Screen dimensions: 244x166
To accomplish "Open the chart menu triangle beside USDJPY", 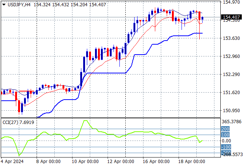I will point(4,5).
